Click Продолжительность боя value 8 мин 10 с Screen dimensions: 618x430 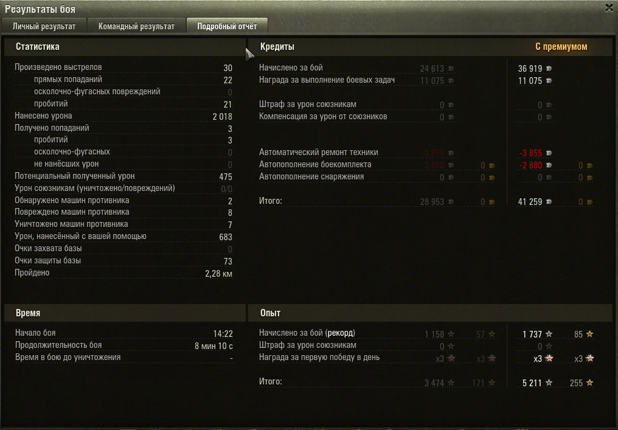click(x=214, y=346)
